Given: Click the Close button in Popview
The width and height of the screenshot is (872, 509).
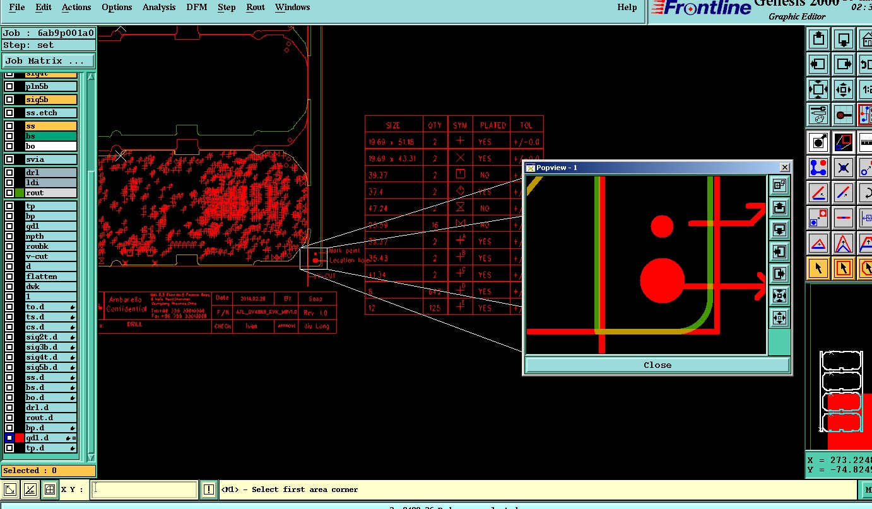Looking at the screenshot, I should coord(657,365).
